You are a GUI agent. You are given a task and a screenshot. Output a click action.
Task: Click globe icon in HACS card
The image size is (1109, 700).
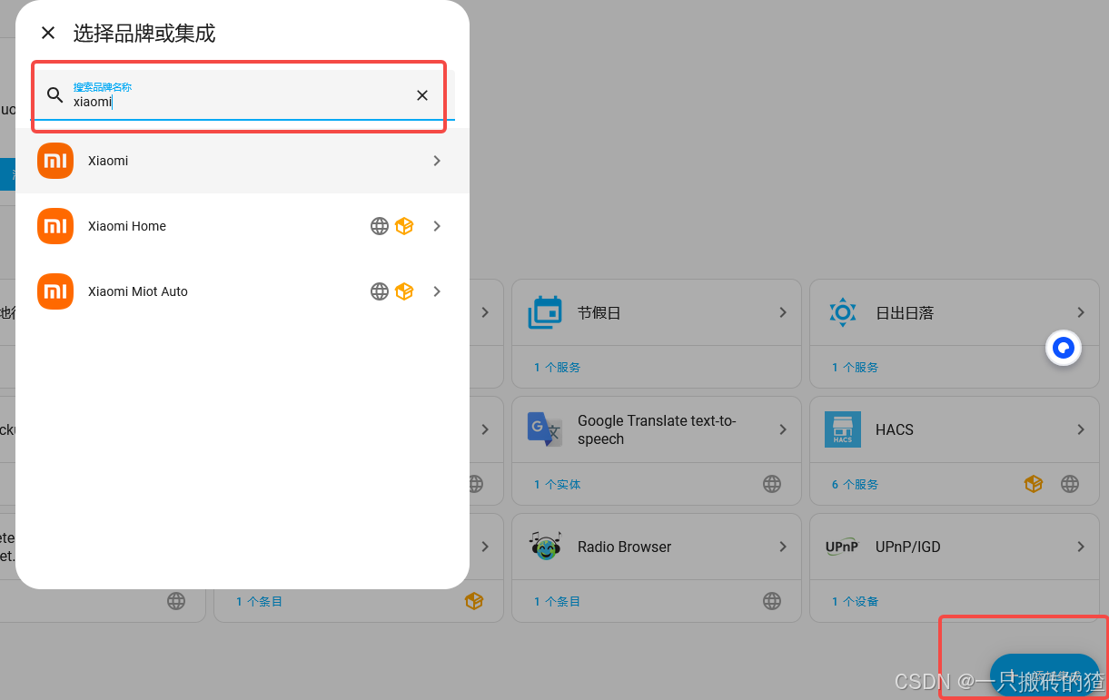tap(1070, 484)
